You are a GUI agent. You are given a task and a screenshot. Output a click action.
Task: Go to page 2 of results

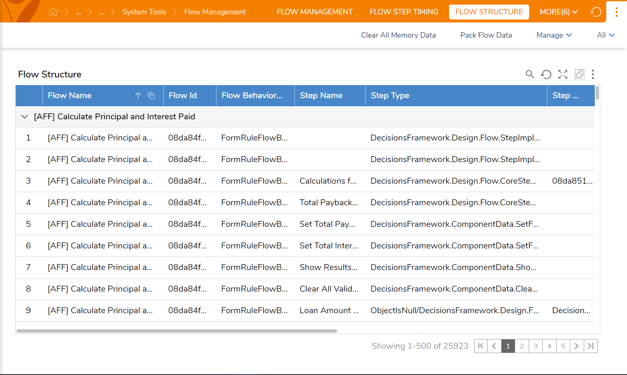point(522,346)
